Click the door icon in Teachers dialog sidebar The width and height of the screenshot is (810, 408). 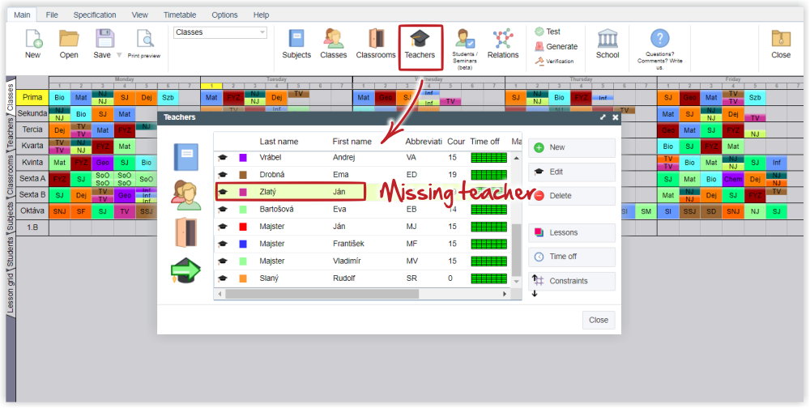click(x=185, y=232)
